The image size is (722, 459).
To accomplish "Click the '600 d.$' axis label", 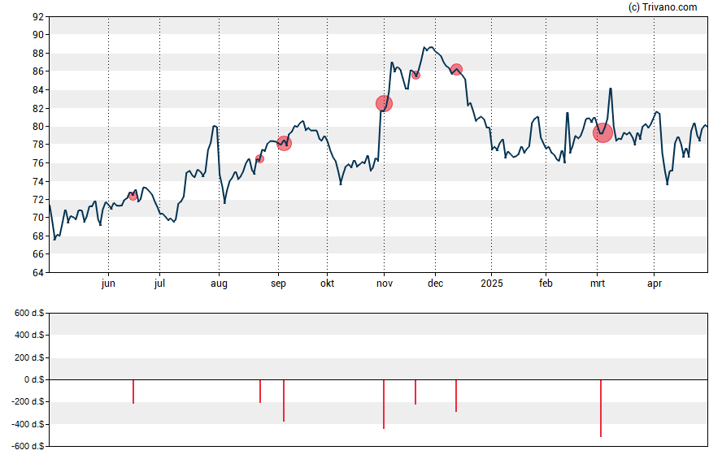I will (x=29, y=314).
